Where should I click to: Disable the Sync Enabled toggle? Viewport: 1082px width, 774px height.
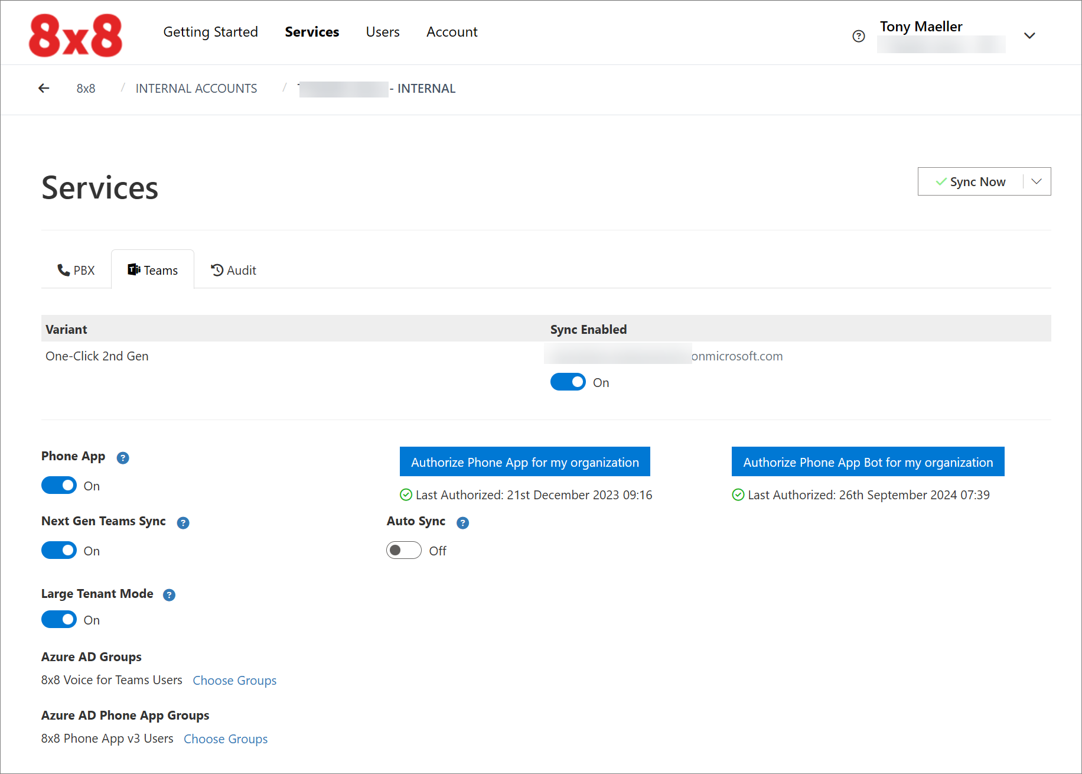568,382
